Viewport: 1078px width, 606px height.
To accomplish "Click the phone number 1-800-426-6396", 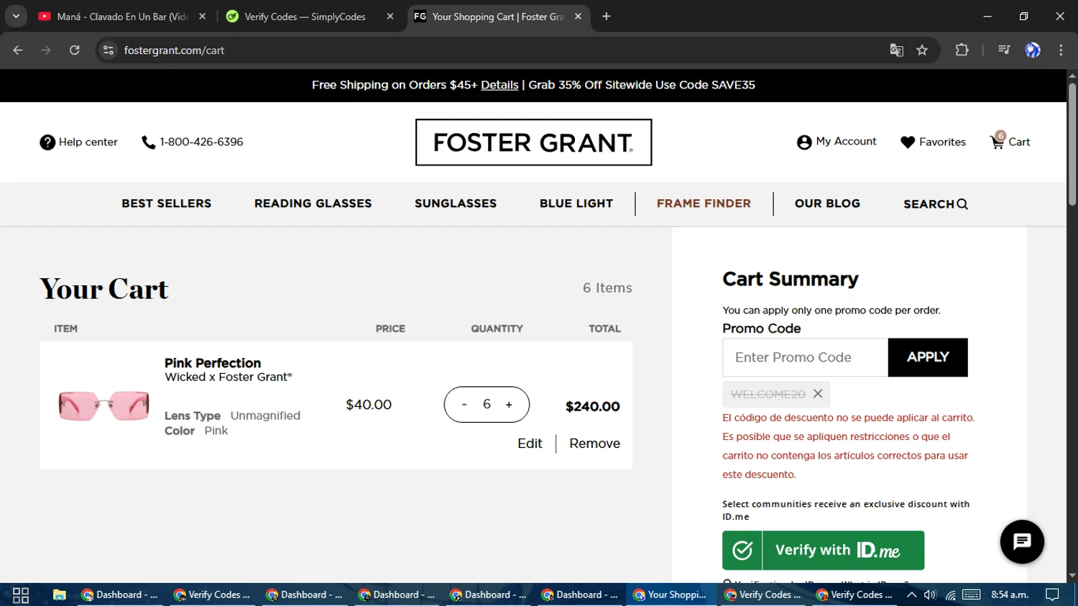I will click(193, 142).
